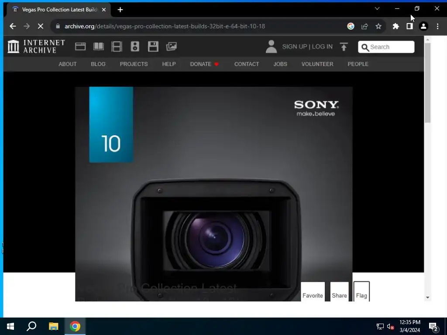Screen dimensions: 447x335
Task: Bookmark this tab with star icon
Action: (x=378, y=26)
